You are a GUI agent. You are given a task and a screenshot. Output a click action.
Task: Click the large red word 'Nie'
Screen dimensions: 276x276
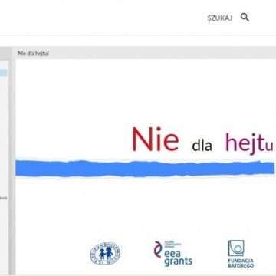point(155,140)
